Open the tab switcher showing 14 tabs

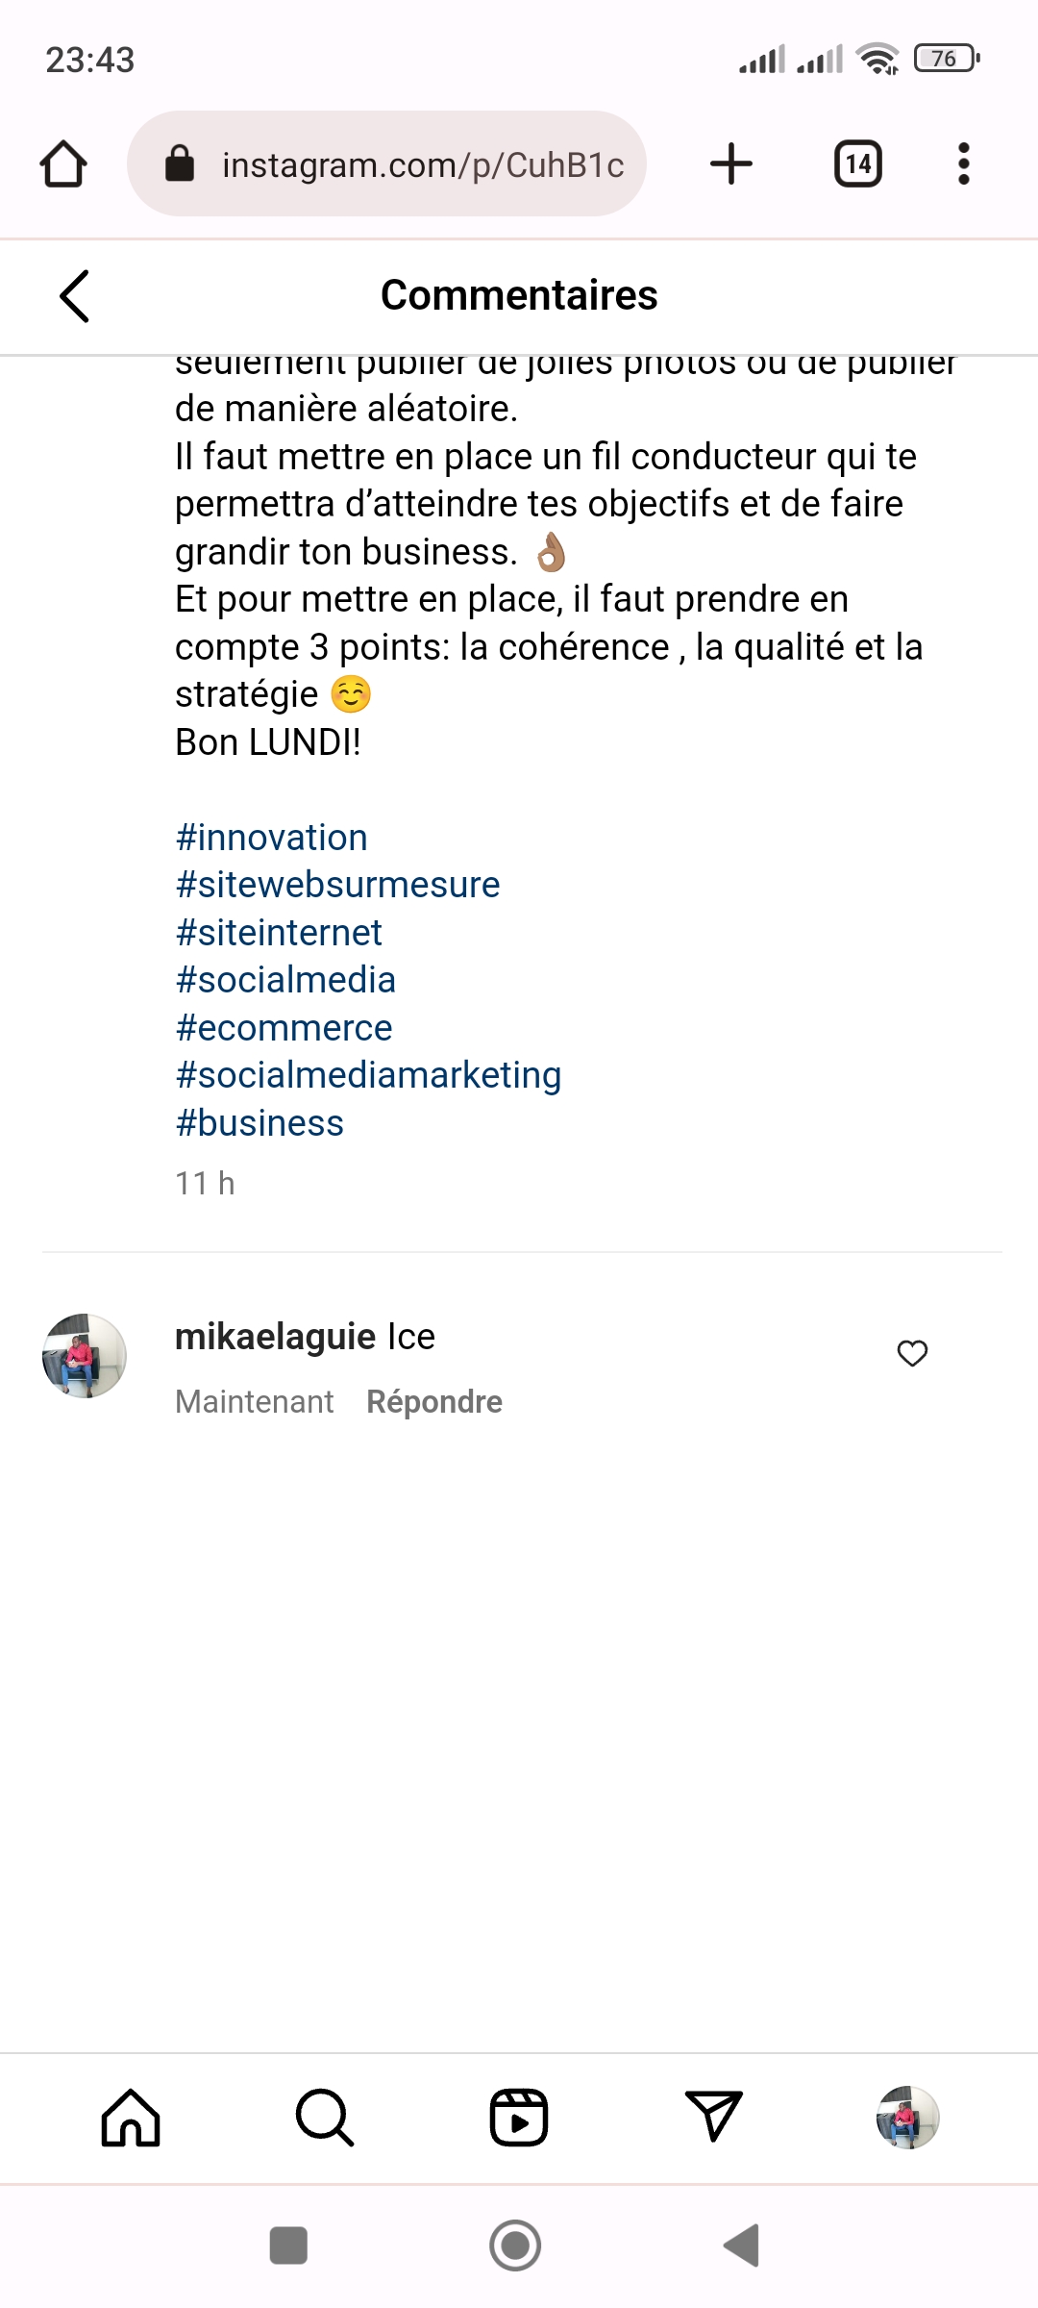click(857, 163)
